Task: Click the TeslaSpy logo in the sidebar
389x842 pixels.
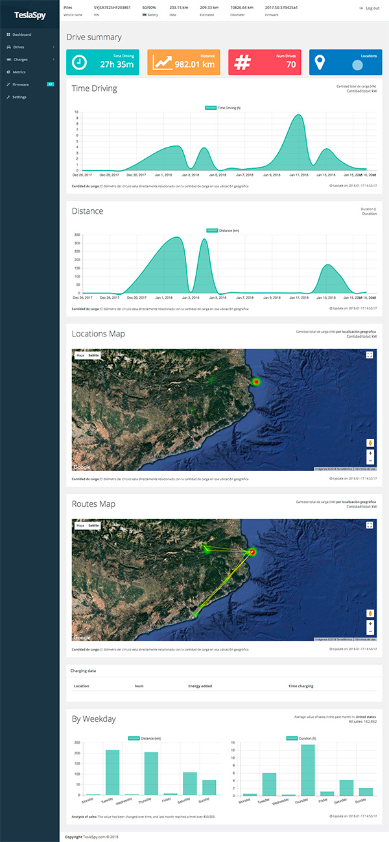Action: tap(29, 14)
